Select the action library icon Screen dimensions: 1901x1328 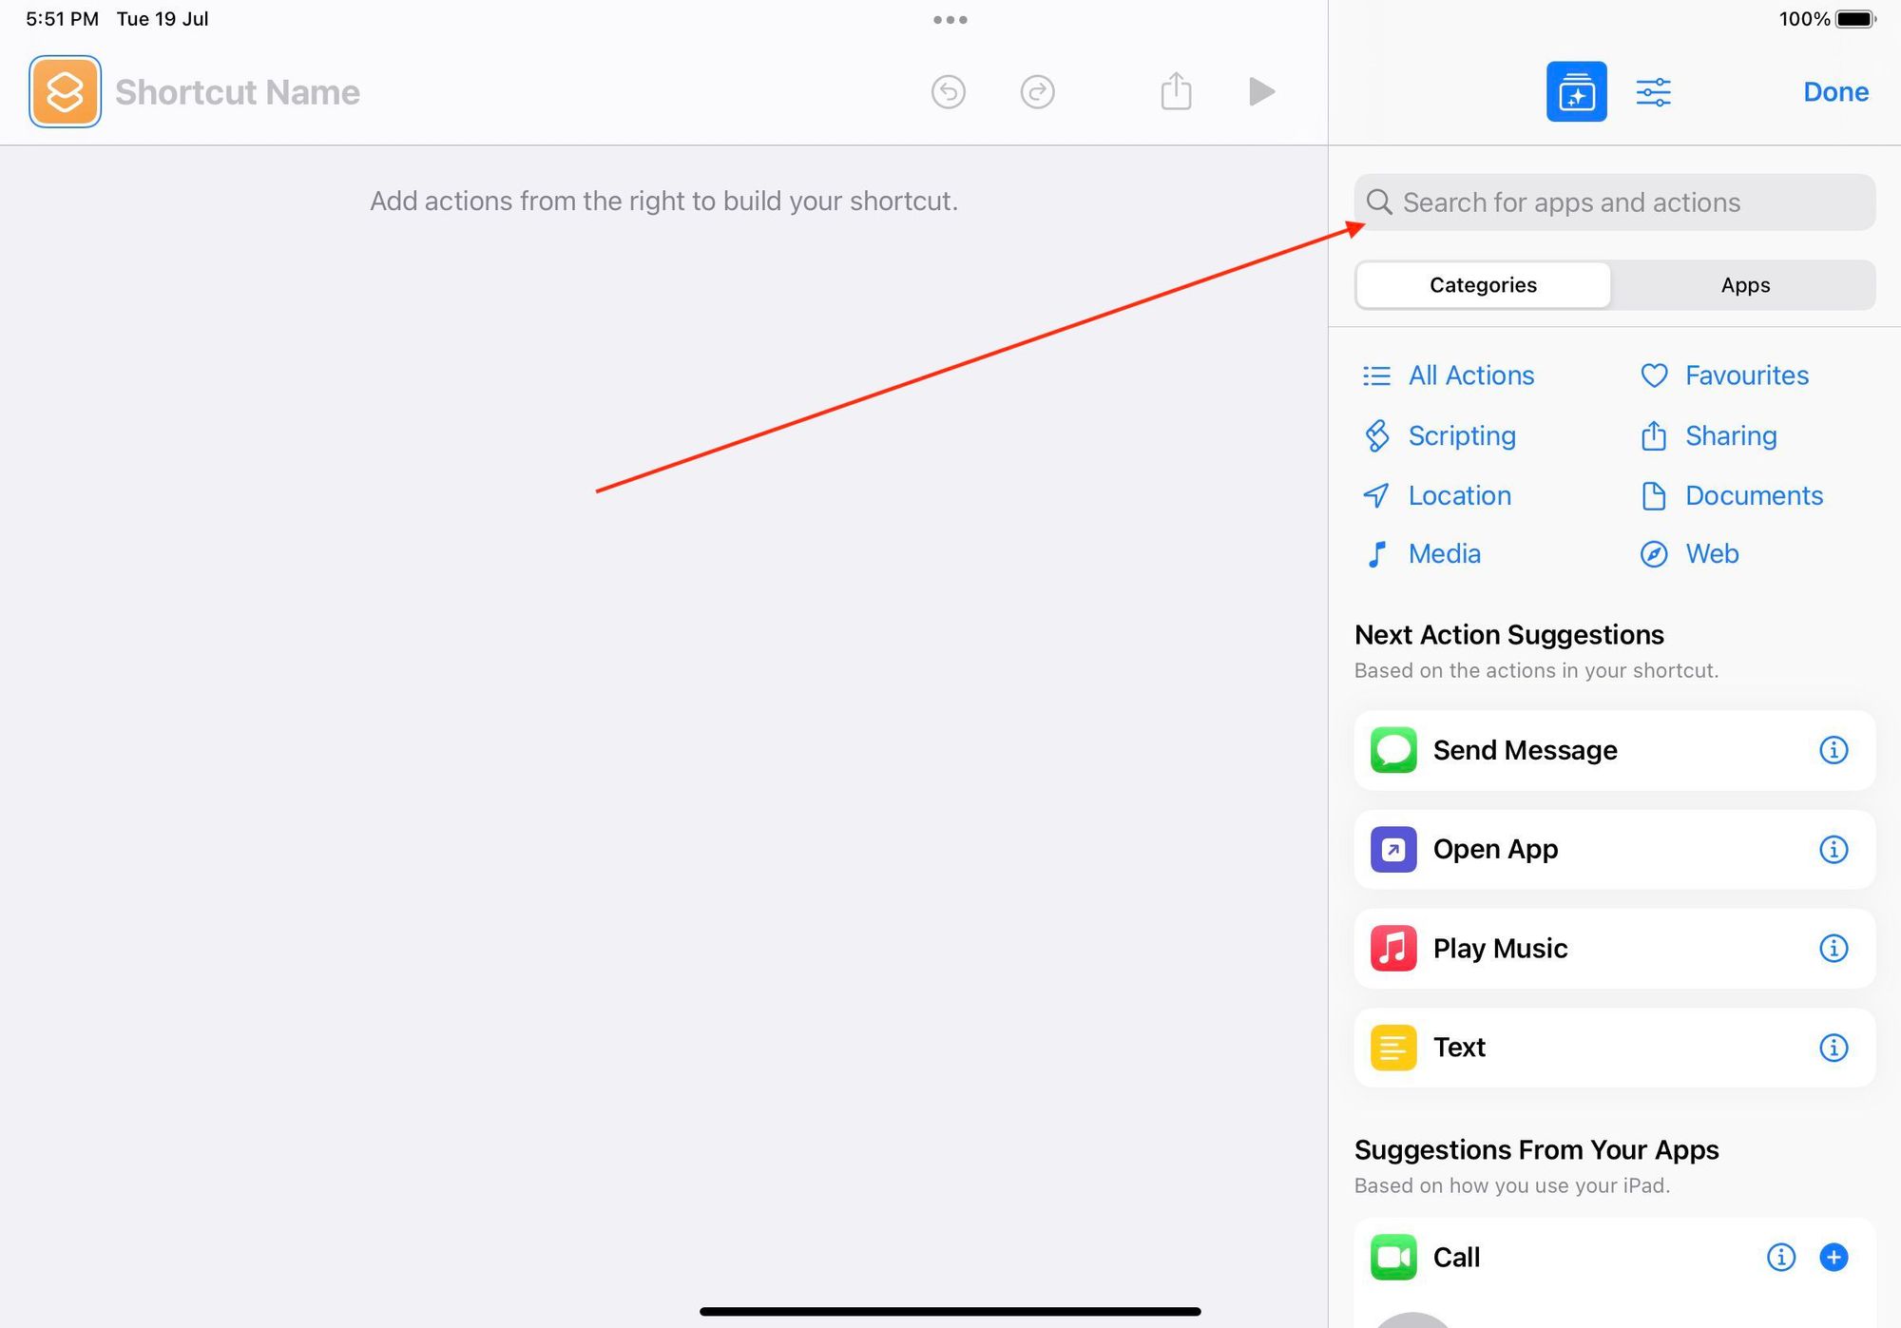[1576, 92]
